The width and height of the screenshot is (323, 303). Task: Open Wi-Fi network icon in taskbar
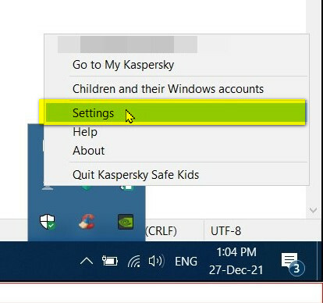pyautogui.click(x=134, y=261)
